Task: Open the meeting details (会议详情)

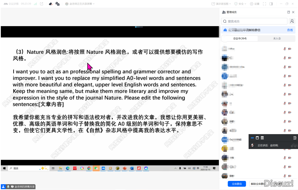Action: click(x=11, y=4)
